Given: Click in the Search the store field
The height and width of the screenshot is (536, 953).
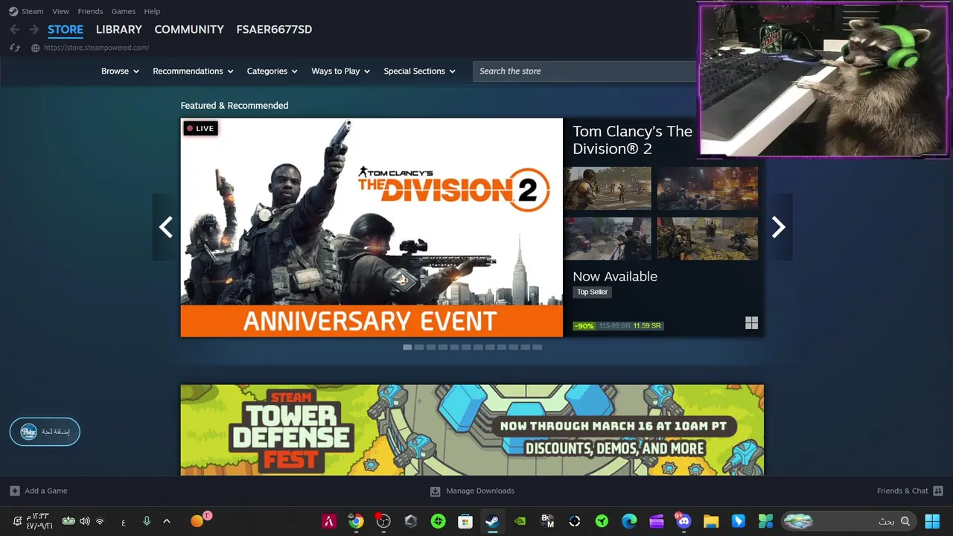Looking at the screenshot, I should 584,71.
